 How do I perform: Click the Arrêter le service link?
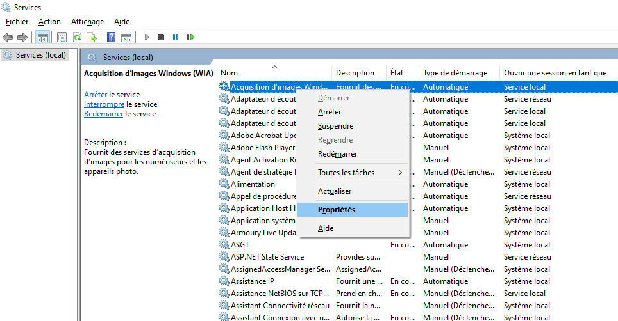[96, 95]
